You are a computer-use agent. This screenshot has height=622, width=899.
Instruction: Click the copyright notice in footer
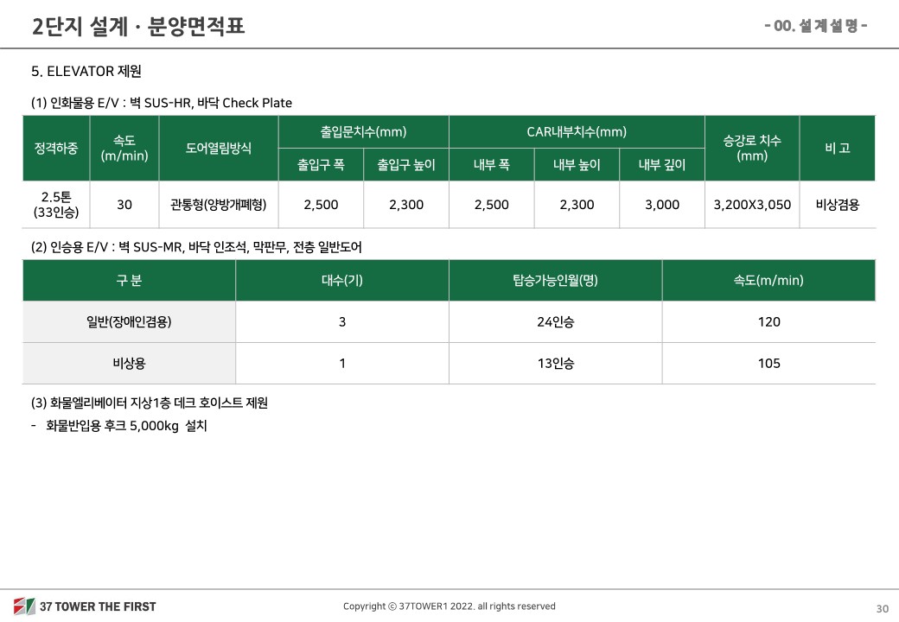[x=449, y=606]
